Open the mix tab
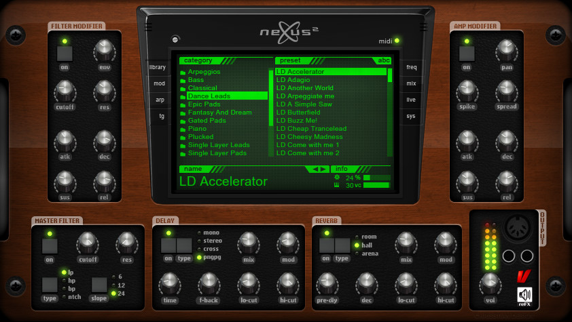 click(411, 83)
